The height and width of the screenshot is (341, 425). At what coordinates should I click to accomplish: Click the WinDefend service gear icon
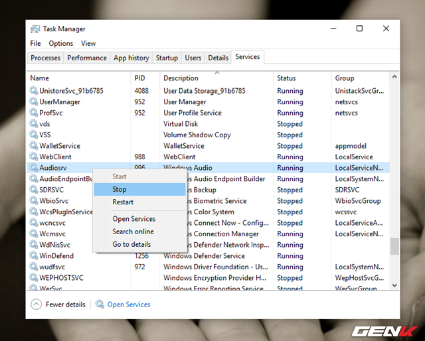[x=34, y=255]
